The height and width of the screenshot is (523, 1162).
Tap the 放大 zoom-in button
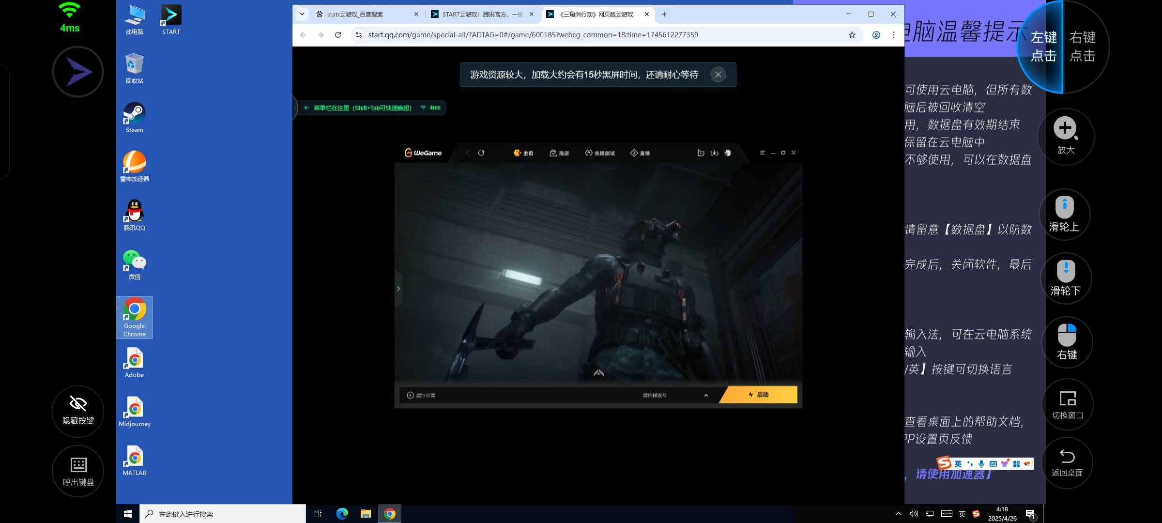tap(1066, 137)
